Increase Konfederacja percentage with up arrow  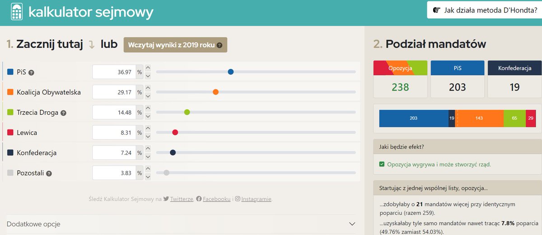148,149
